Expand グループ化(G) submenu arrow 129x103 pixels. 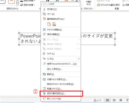(x=79, y=39)
